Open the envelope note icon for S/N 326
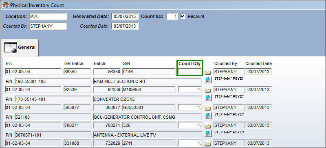Screen dimensions: 326x148 208,126
